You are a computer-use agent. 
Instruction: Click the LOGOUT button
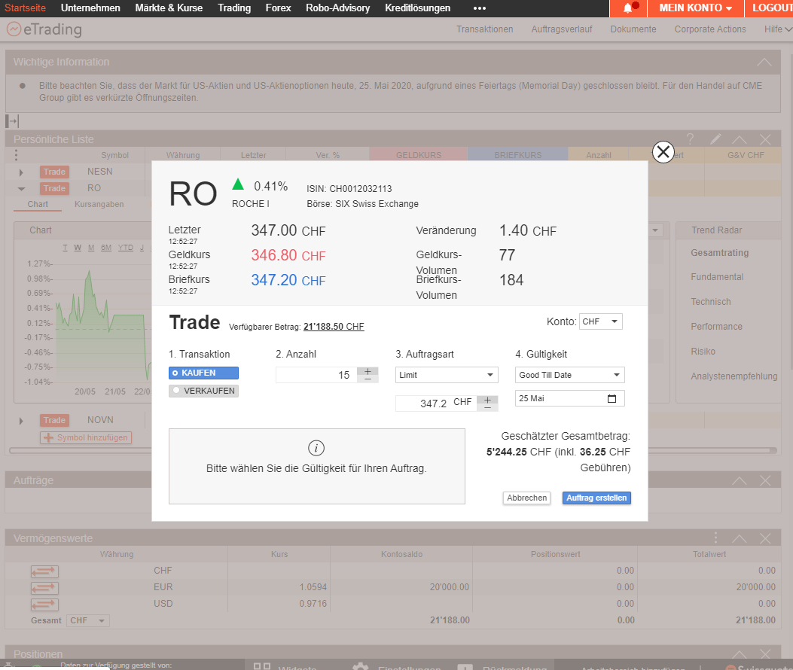[x=769, y=8]
